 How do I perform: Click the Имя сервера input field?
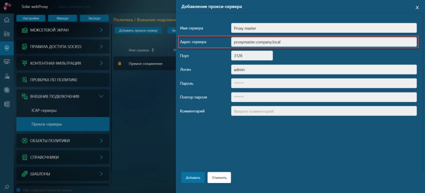click(x=324, y=28)
